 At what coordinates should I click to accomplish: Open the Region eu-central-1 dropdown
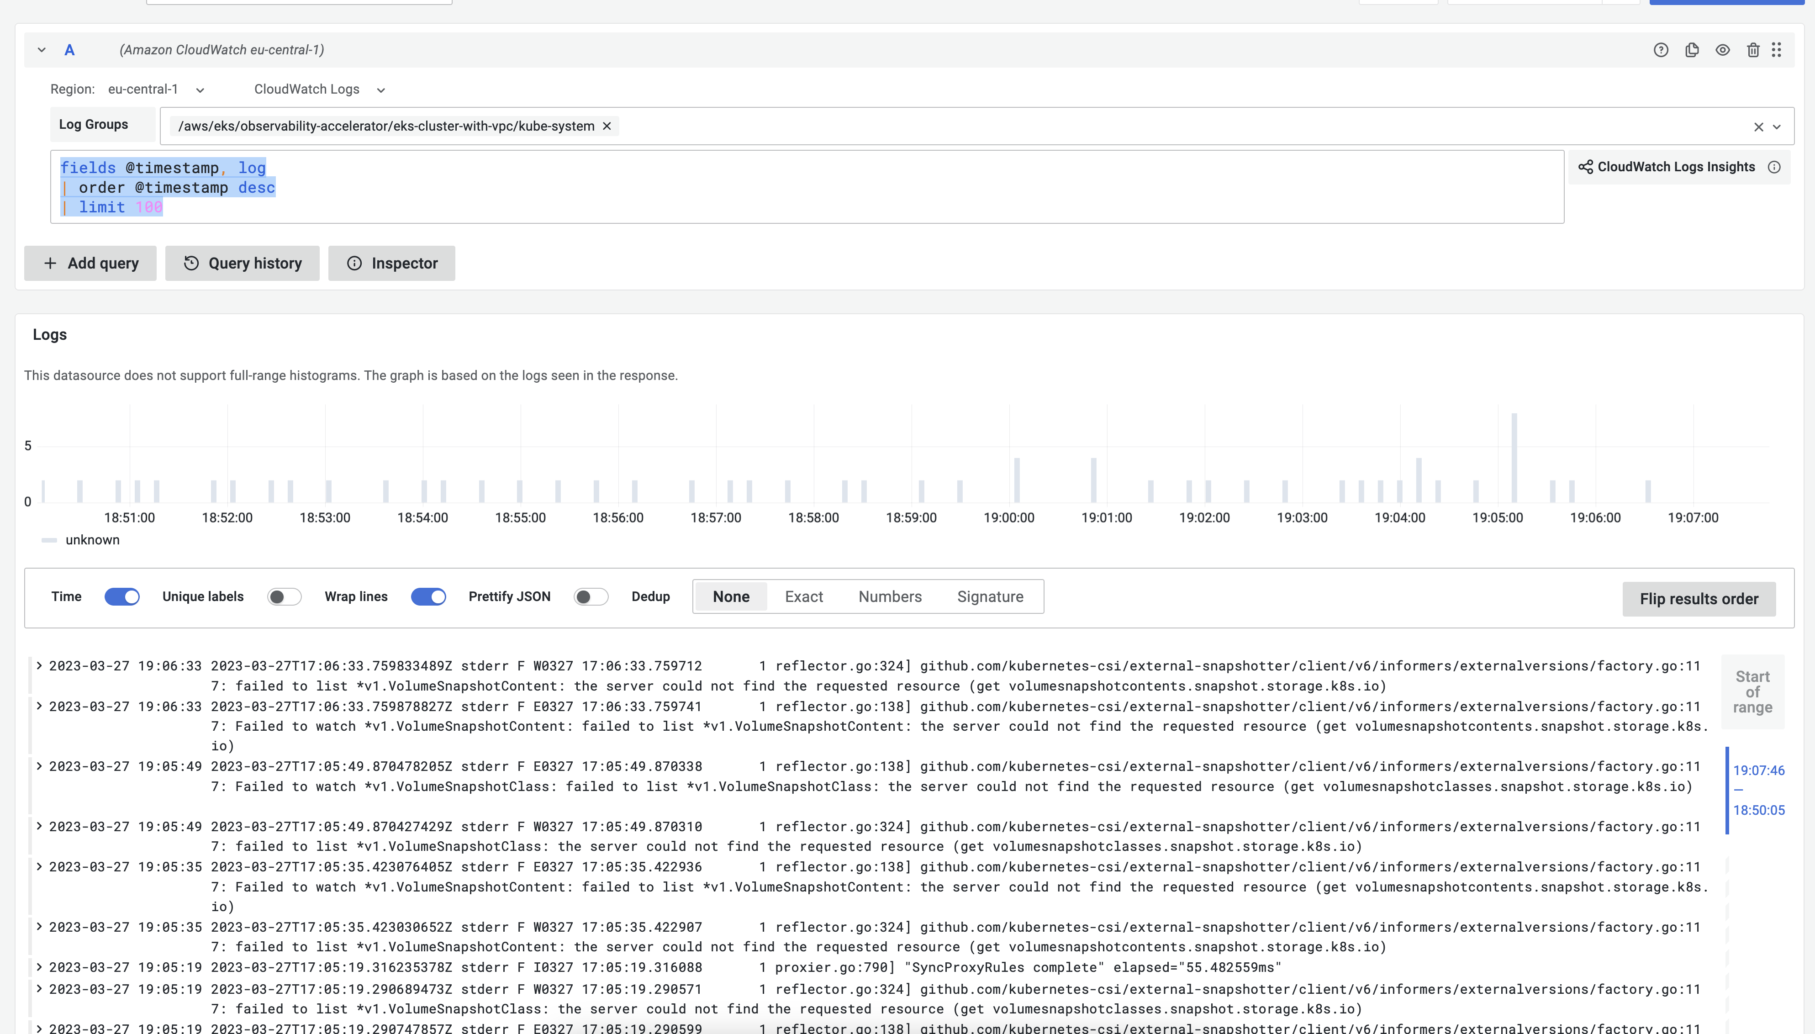[x=156, y=90]
